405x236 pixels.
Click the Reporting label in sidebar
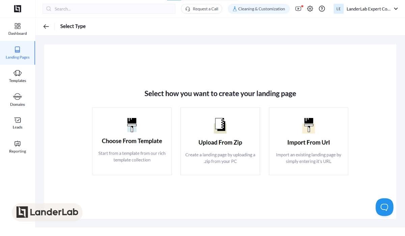[18, 151]
